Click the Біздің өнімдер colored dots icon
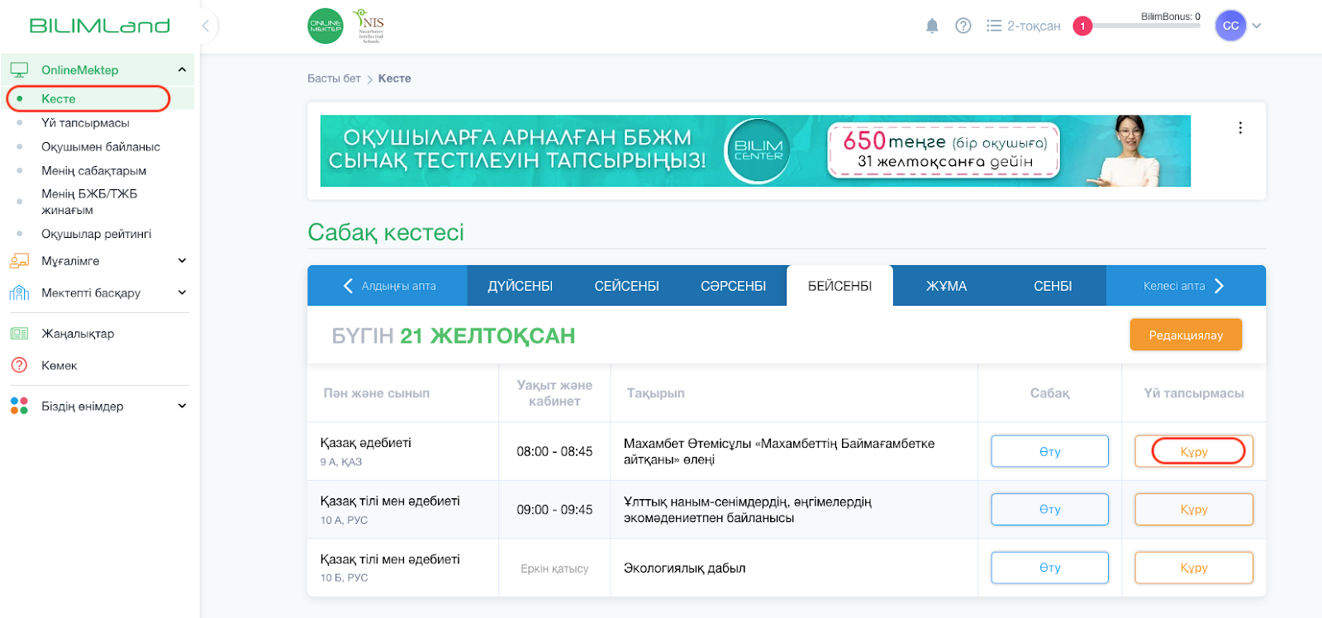The width and height of the screenshot is (1322, 618). coord(19,406)
